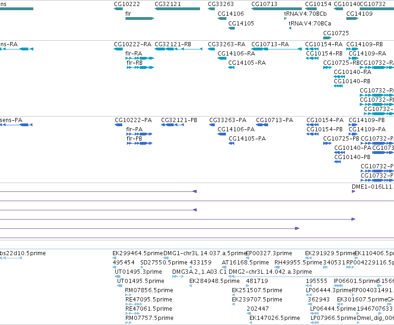Click the flr-PB protein label
This screenshot has height=325, width=394.
point(134,139)
